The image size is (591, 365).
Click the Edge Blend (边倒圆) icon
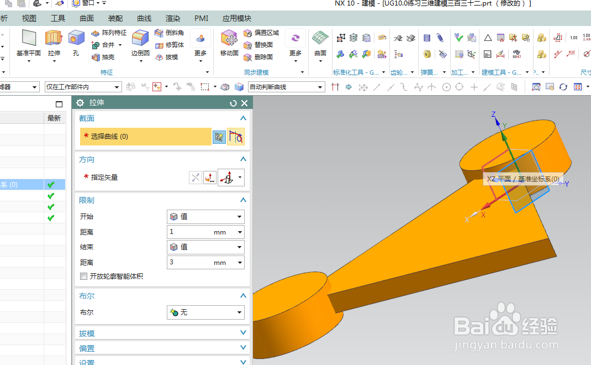click(140, 43)
